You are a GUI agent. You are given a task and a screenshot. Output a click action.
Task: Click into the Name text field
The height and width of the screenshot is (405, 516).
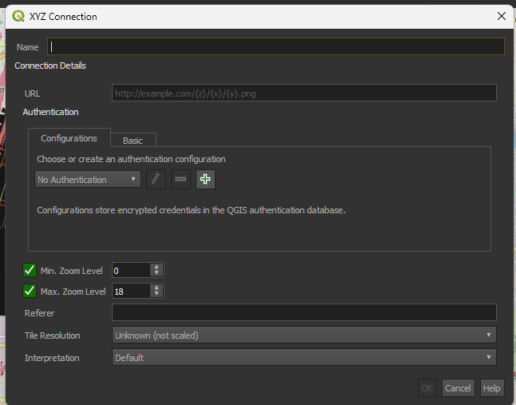click(x=276, y=46)
